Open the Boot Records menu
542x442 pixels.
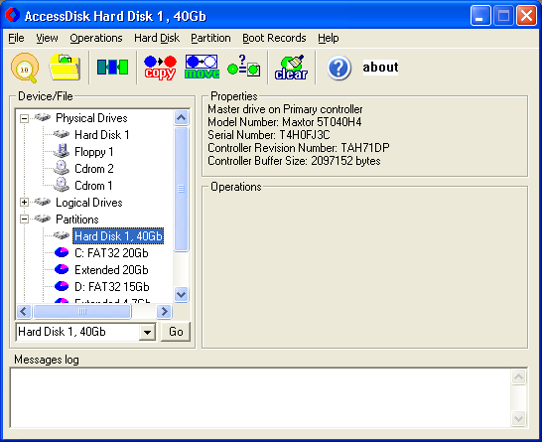point(274,38)
